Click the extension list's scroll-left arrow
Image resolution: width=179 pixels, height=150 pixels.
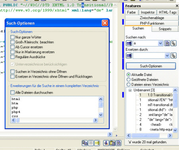click(x=14, y=120)
